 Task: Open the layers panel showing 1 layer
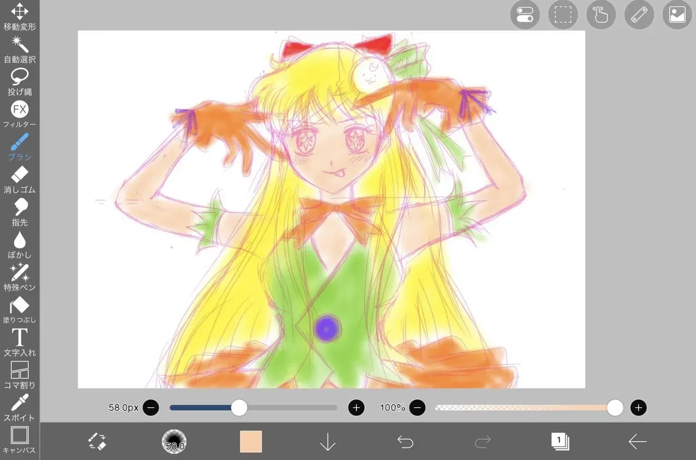pyautogui.click(x=560, y=441)
